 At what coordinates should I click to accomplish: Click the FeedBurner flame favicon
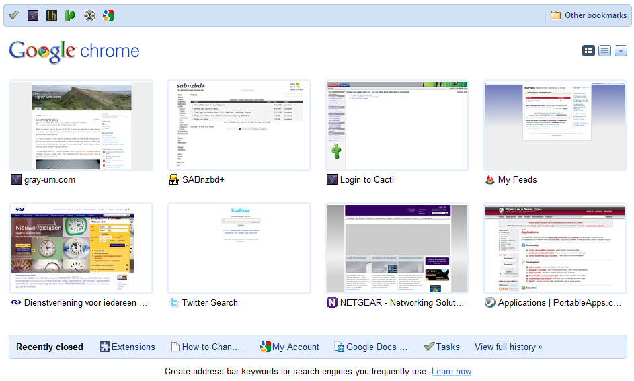pos(489,179)
